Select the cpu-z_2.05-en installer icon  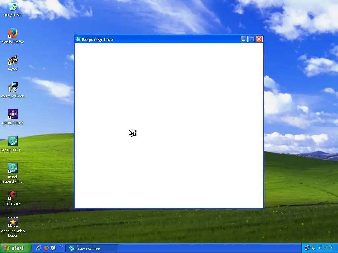click(x=13, y=87)
